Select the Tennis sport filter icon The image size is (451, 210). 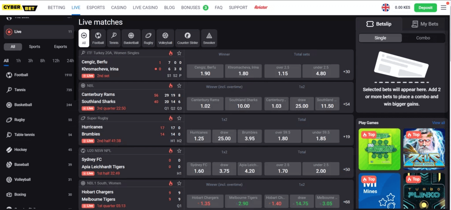pos(114,38)
